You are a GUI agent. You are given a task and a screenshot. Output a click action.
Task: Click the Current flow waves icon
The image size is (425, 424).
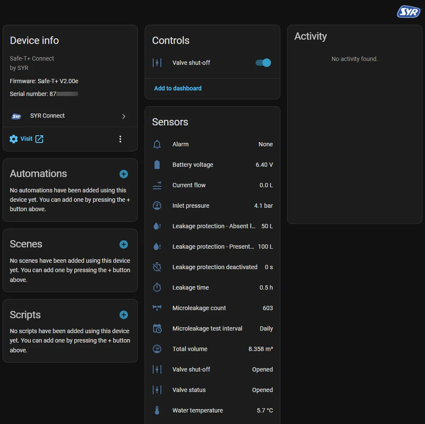click(157, 185)
